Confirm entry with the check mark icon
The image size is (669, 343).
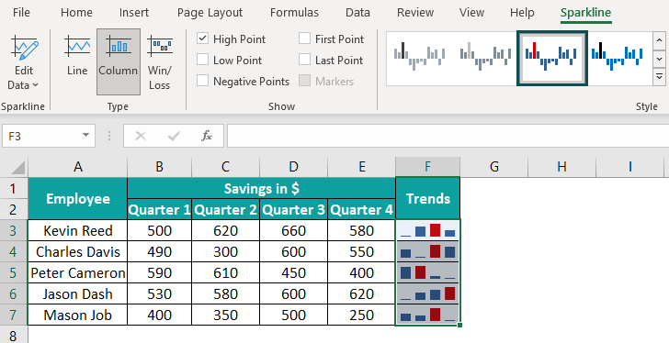(174, 136)
